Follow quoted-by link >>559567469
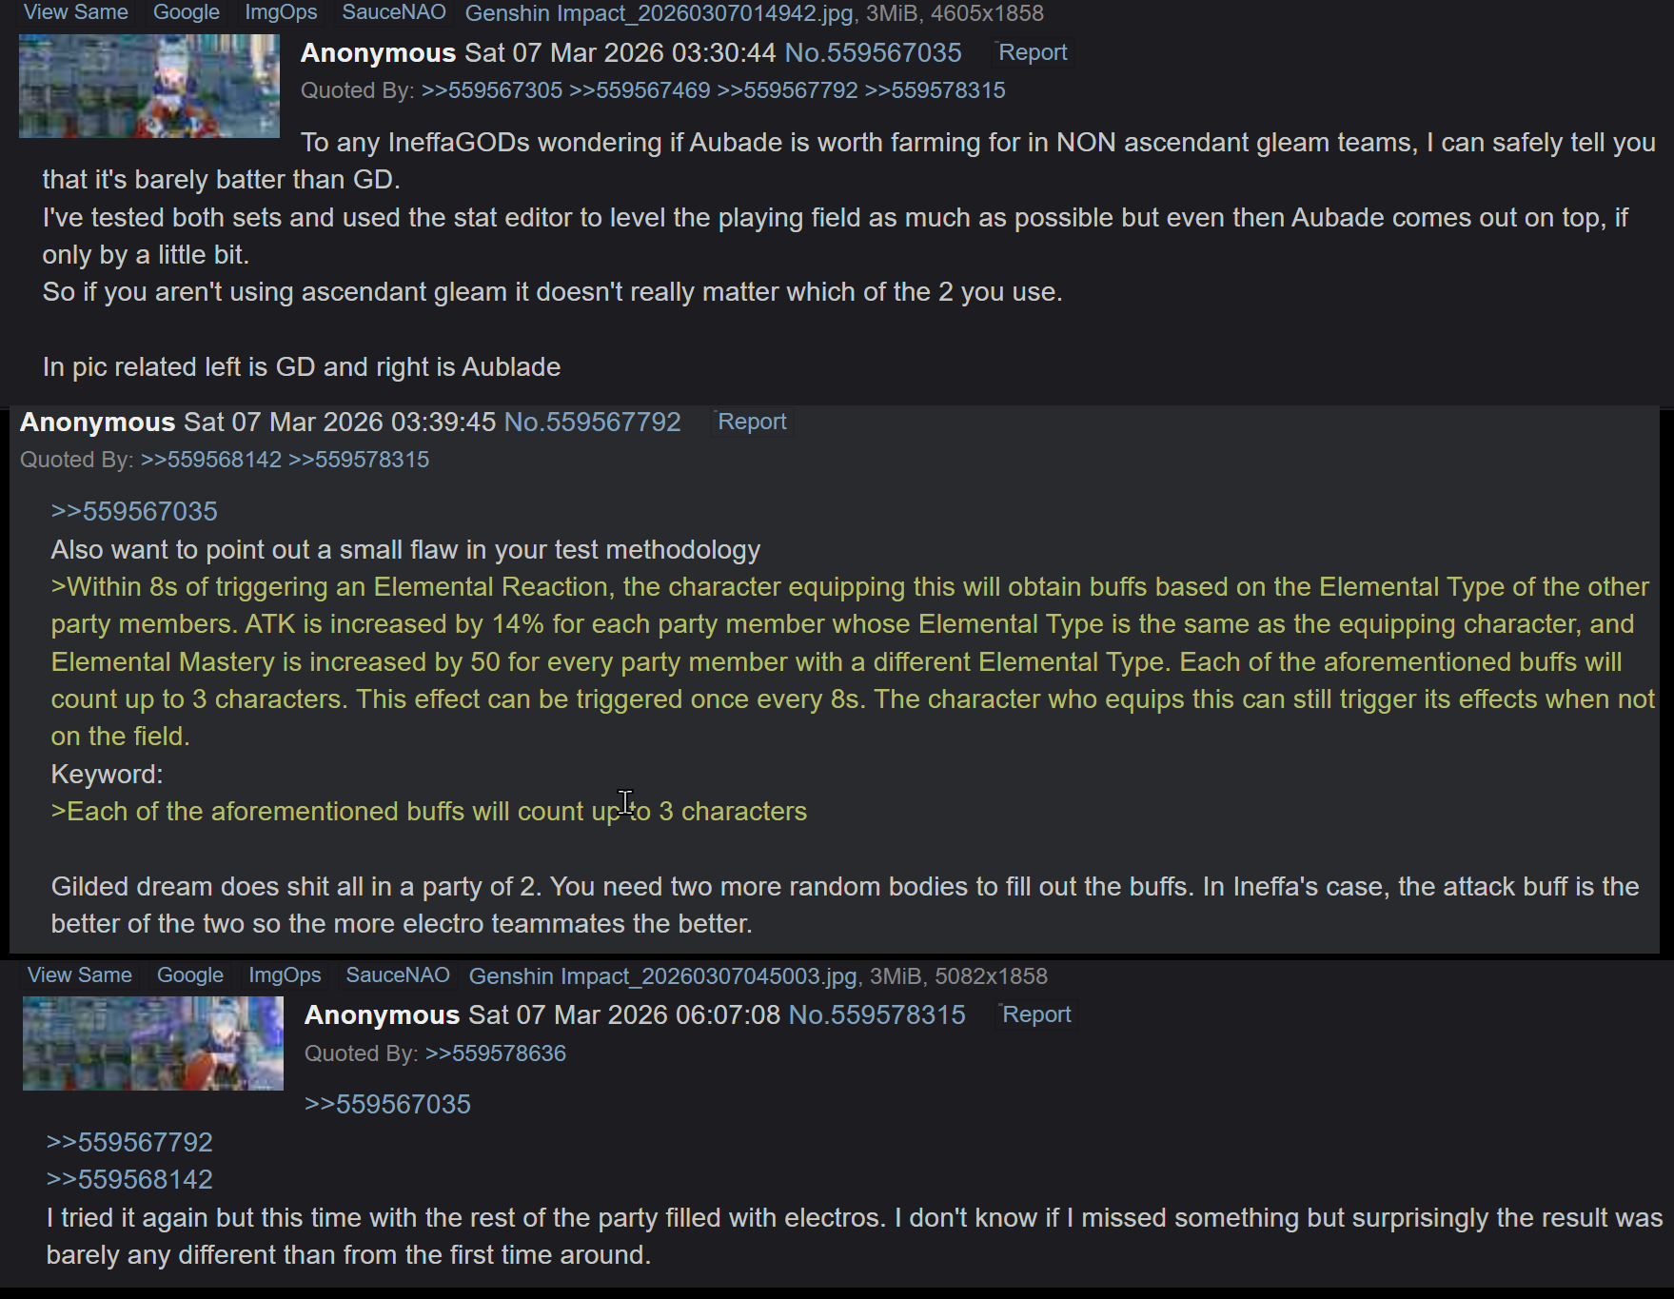Screen dimensions: 1674x1299 pyautogui.click(x=640, y=90)
